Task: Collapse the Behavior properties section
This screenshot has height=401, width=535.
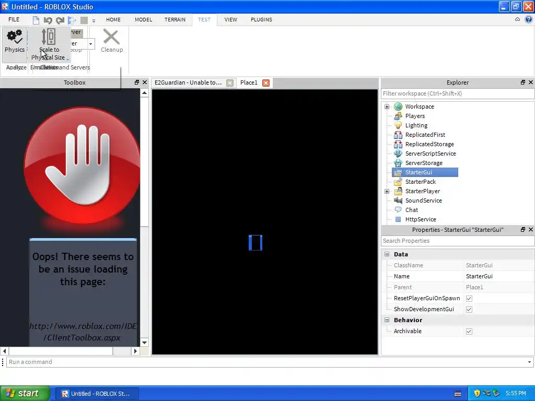Action: [387, 320]
